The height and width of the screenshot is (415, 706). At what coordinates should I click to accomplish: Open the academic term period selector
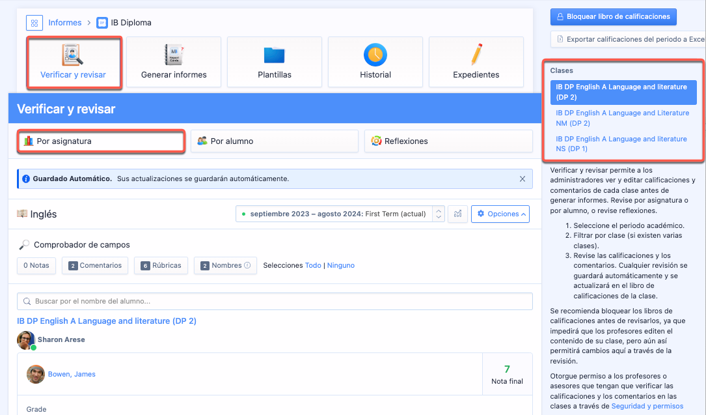[335, 214]
